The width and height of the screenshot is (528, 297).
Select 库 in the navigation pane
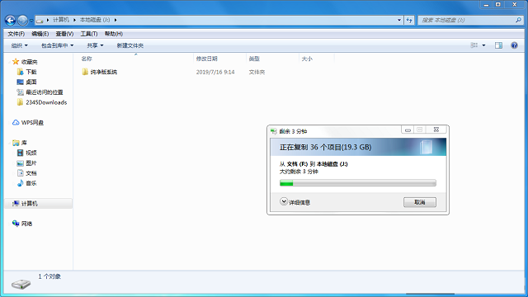pos(24,143)
